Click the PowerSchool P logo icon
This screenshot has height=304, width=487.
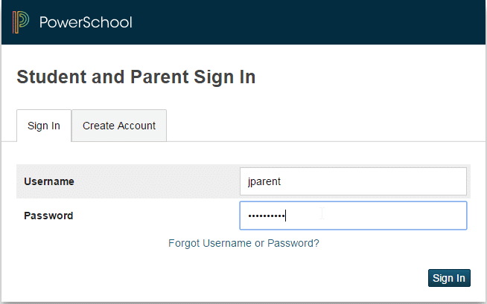point(21,22)
